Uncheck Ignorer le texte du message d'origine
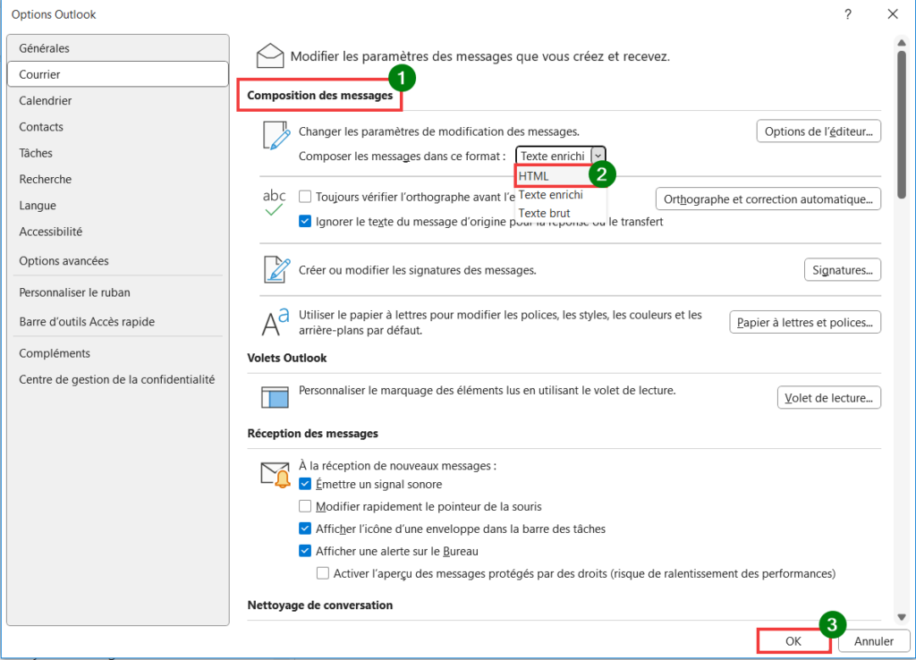Image resolution: width=916 pixels, height=660 pixels. click(305, 222)
